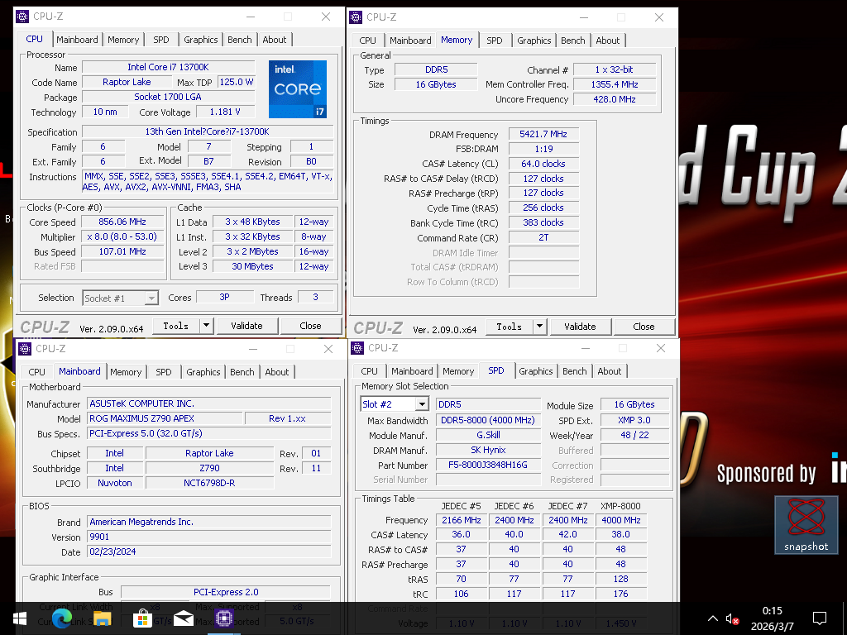Select About tab in Mainboard window
Viewport: 847px width, 635px height.
click(x=276, y=372)
